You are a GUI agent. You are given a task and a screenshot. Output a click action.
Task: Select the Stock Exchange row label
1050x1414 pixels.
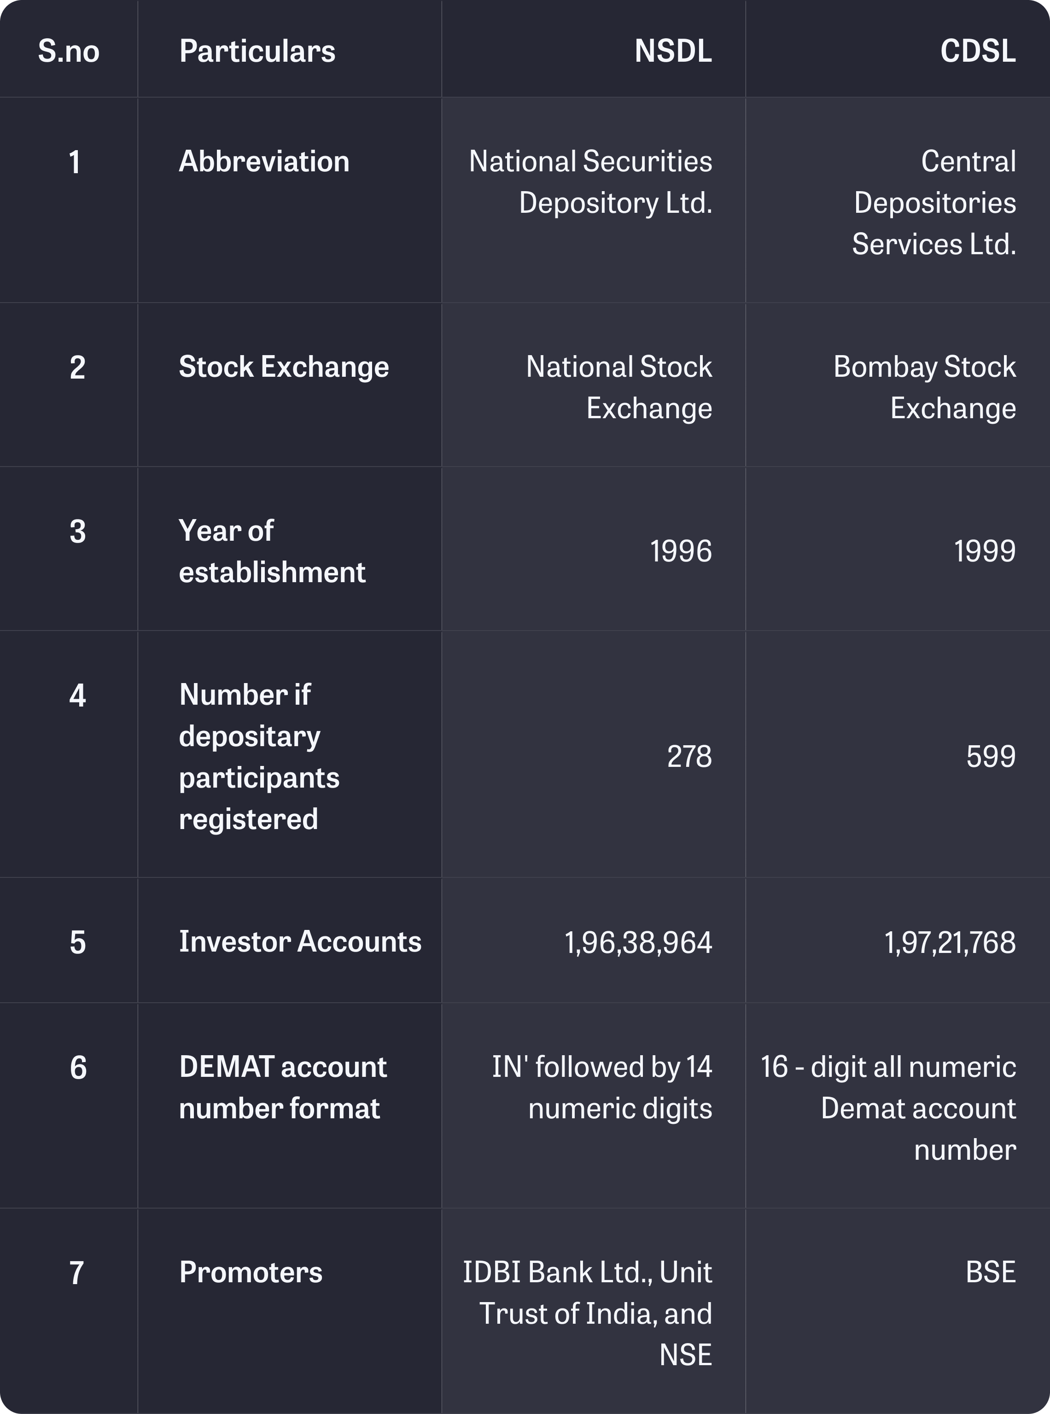click(284, 367)
